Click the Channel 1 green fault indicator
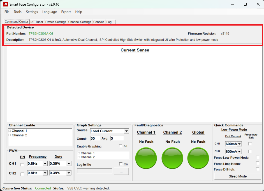The width and height of the screenshot is (264, 191). 146,157
